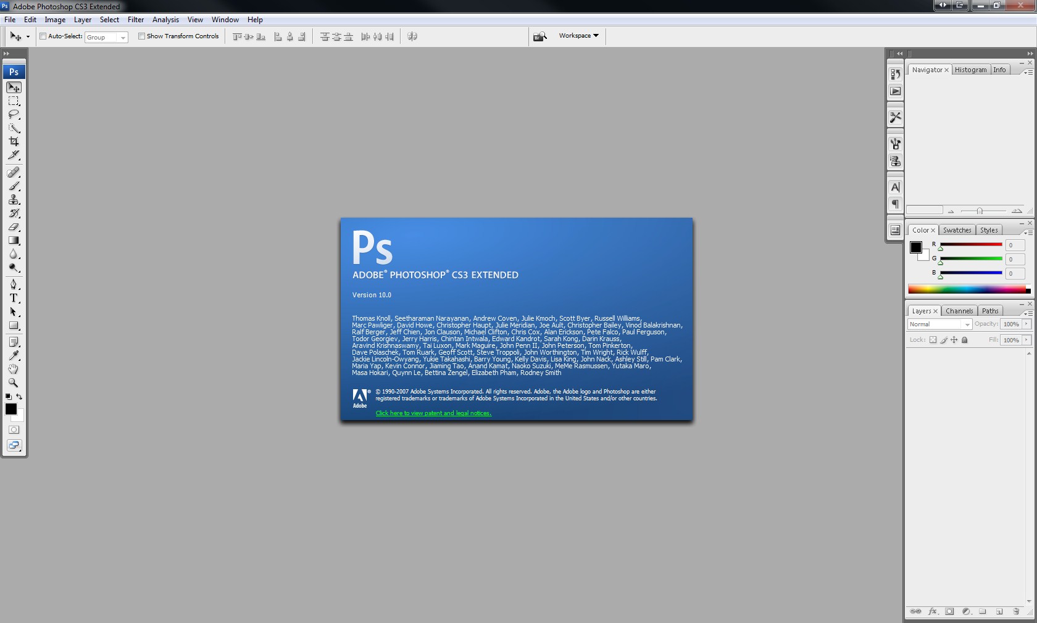1037x623 pixels.
Task: Select the Lasso tool
Action: [14, 115]
